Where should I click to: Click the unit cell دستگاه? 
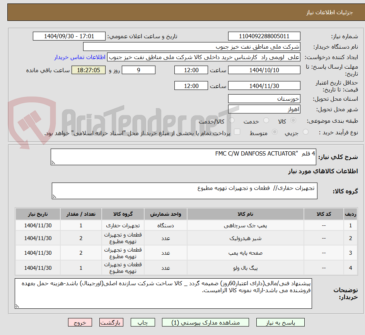[x=165, y=225]
